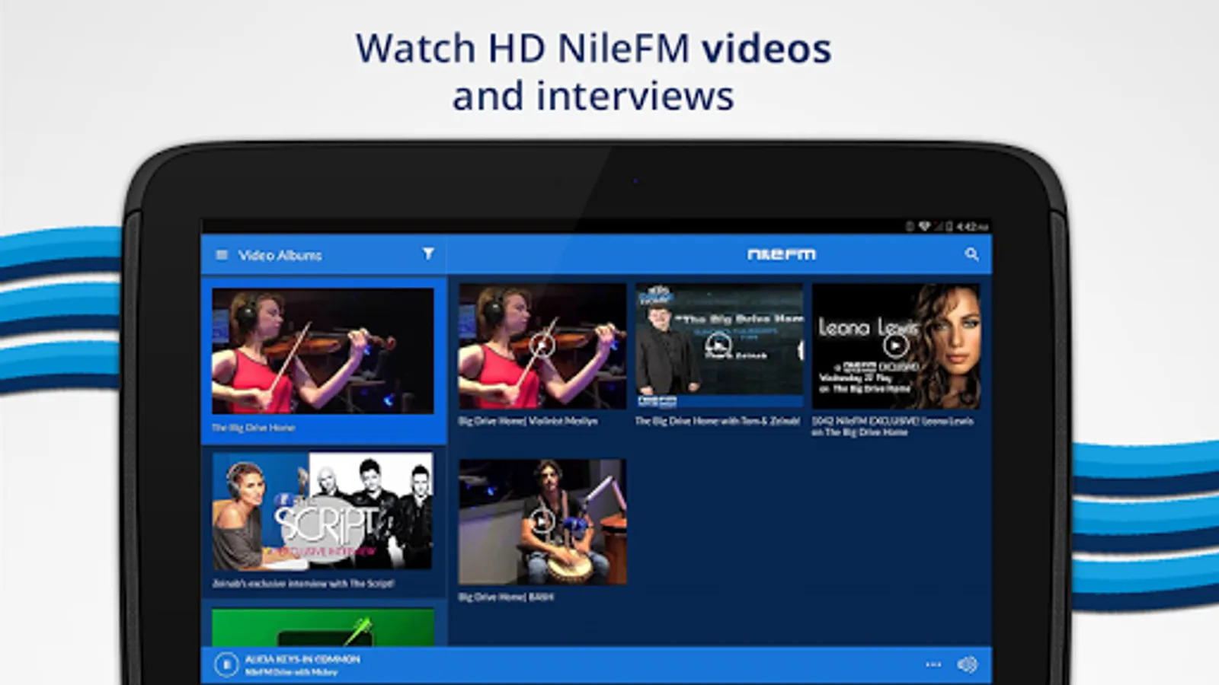Select The Big Drive Home album thumbnail
Screen dimensions: 1219x685
click(323, 351)
